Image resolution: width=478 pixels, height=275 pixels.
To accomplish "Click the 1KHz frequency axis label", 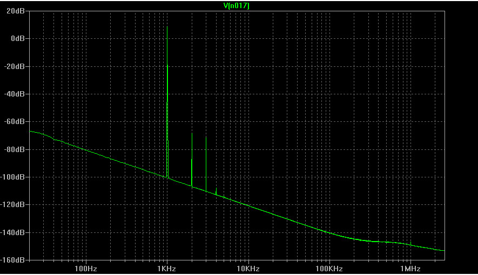I will coord(166,269).
